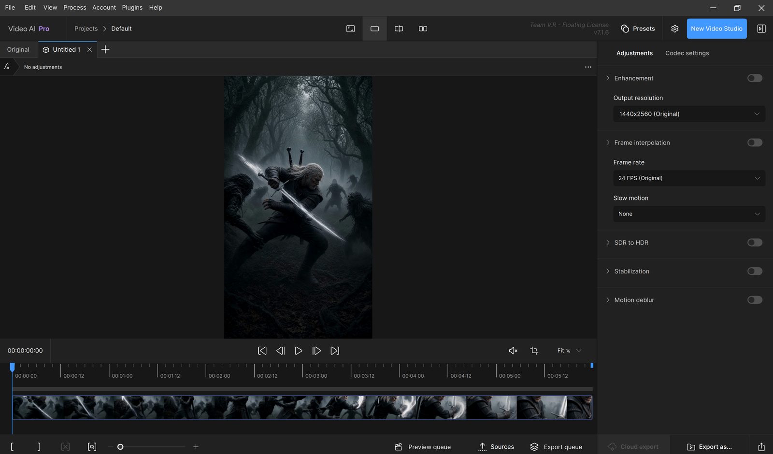Open the Sources panel

click(x=496, y=447)
